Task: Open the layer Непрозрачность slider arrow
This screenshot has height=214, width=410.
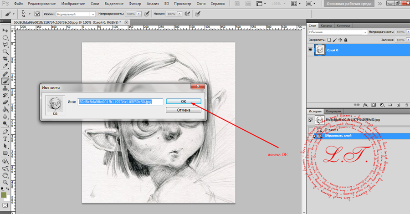Action: click(408, 32)
